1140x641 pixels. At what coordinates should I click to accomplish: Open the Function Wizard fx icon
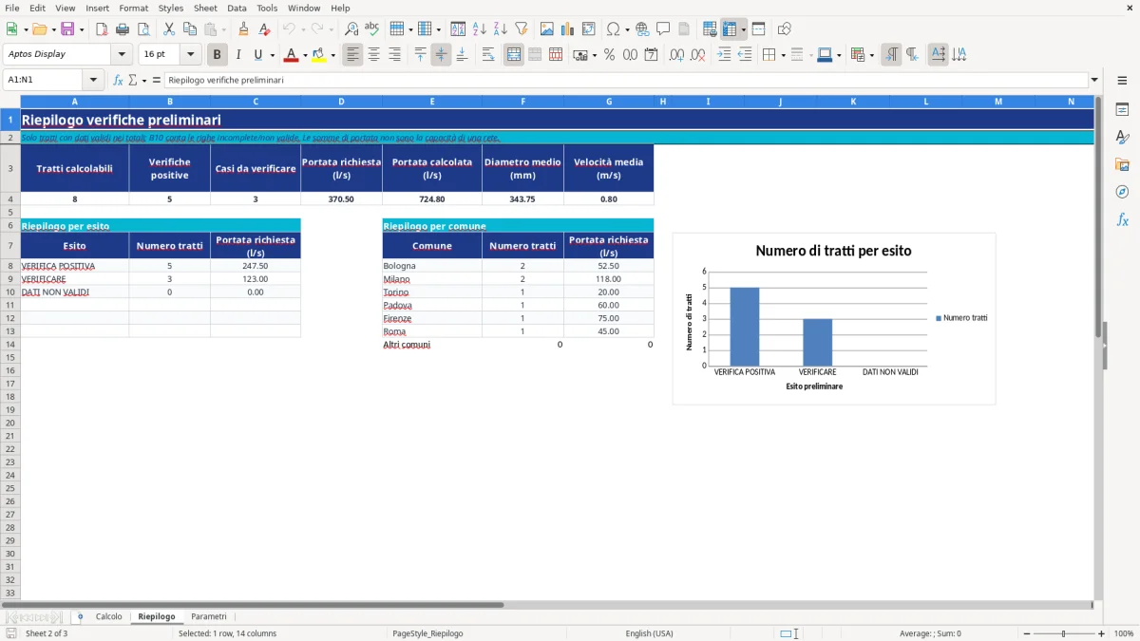(x=118, y=80)
